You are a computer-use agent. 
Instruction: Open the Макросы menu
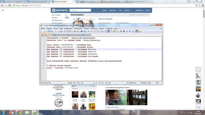coord(94,28)
